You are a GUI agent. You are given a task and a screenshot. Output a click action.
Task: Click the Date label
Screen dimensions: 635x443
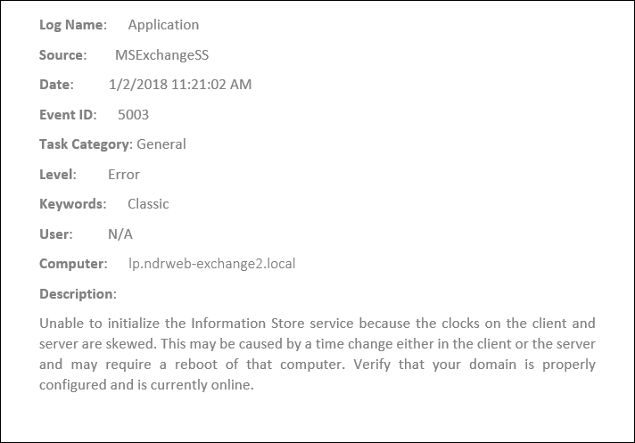click(x=56, y=85)
